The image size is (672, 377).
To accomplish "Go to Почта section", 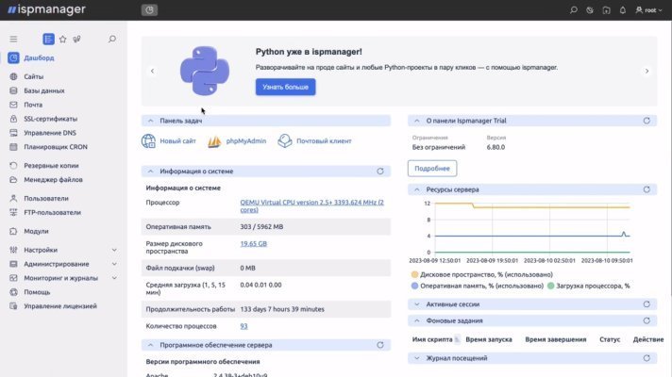I will (33, 105).
